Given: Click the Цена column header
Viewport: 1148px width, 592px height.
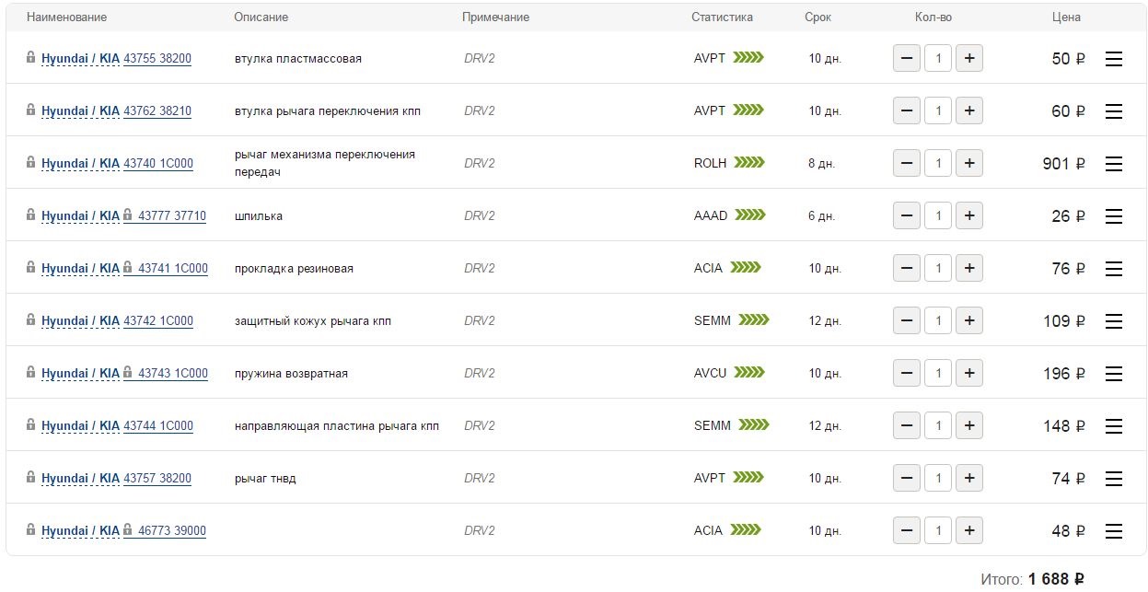Looking at the screenshot, I should click(x=1066, y=17).
